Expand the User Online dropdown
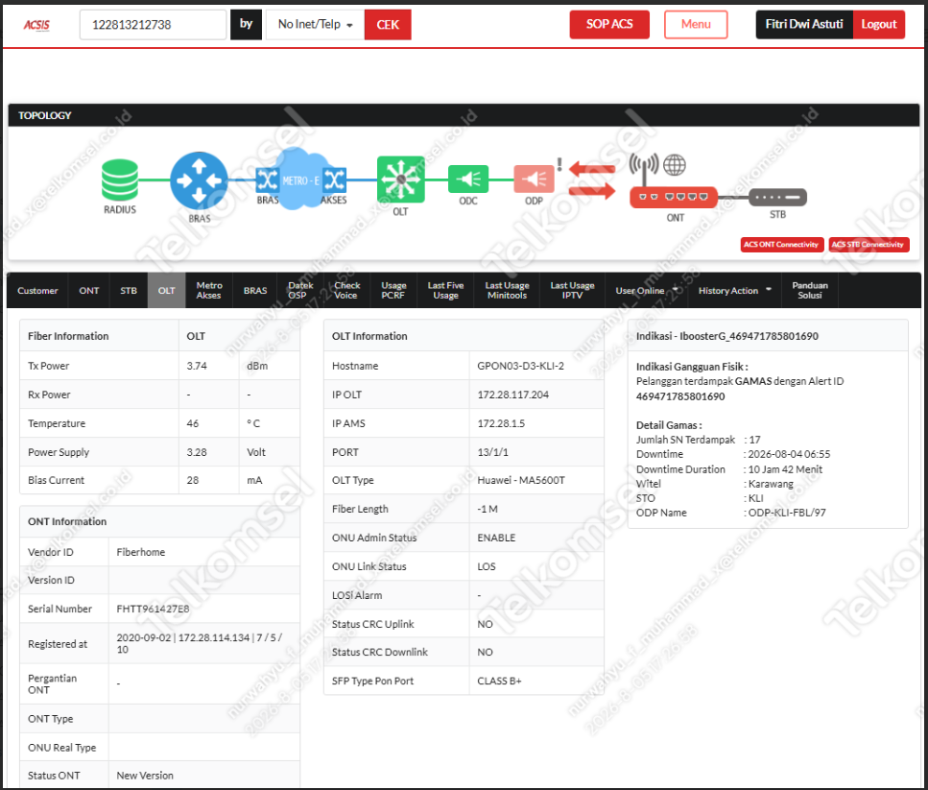The height and width of the screenshot is (790, 928). click(646, 291)
